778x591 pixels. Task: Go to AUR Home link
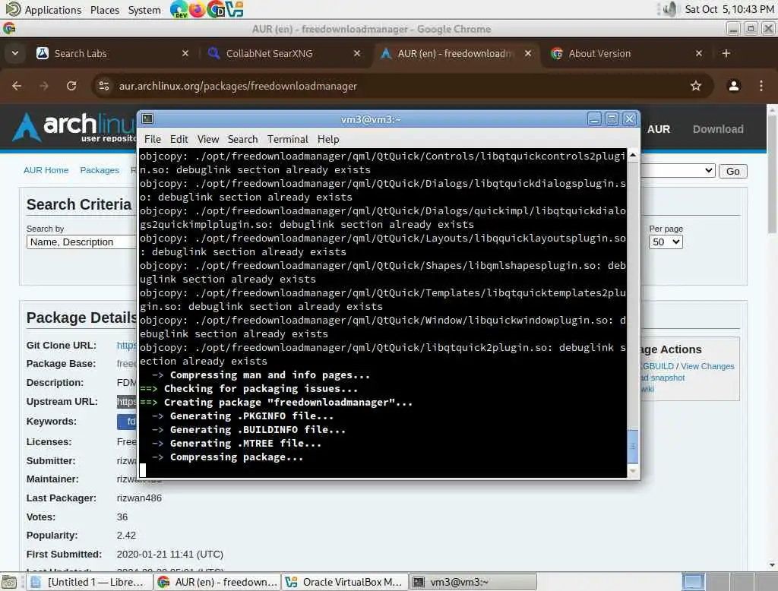(46, 170)
